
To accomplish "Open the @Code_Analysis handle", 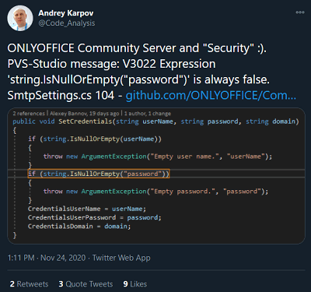I will pos(67,23).
